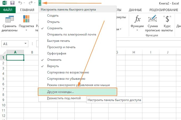The image size is (181, 120).
Task: Toggle Режим сенсорного управления или мыши
Action: tap(77, 85)
